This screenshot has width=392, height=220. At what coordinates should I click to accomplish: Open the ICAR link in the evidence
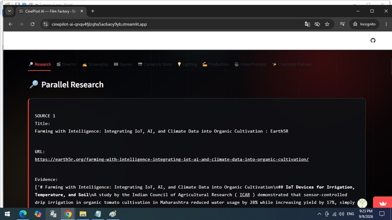coord(245,195)
